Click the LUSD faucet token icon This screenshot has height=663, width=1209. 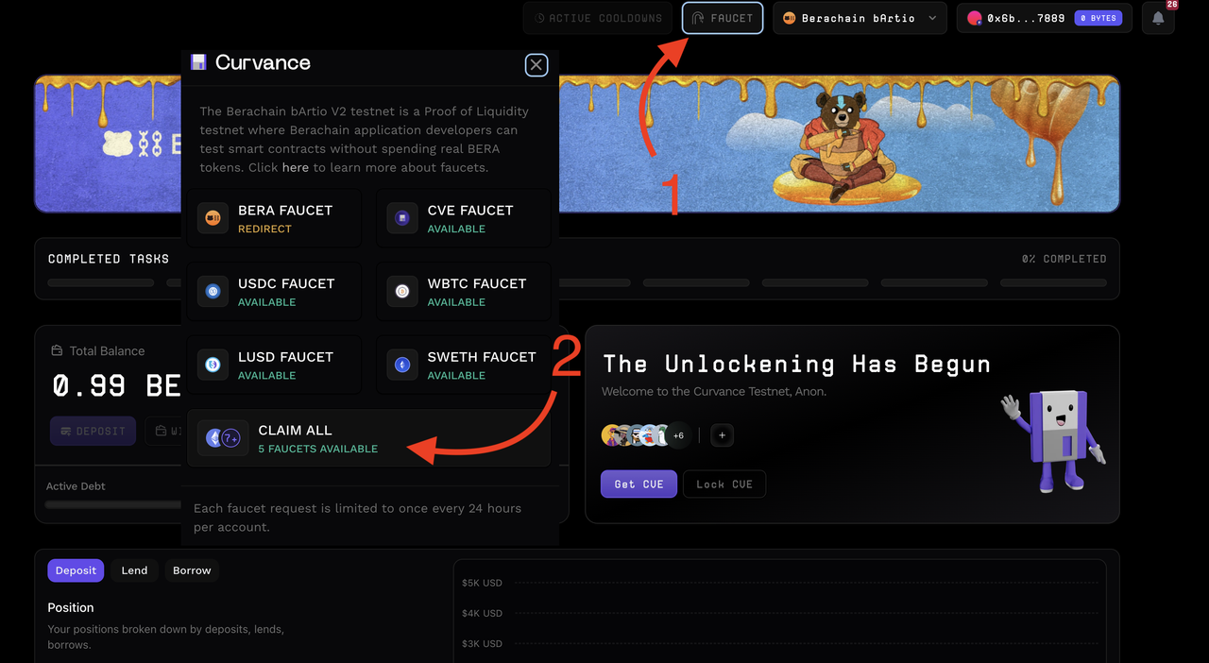coord(213,365)
